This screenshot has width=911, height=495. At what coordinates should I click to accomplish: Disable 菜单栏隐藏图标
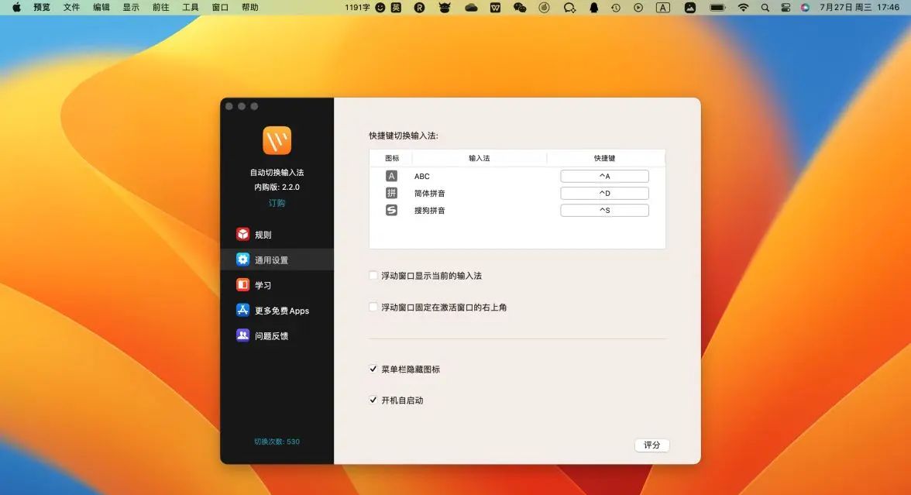pyautogui.click(x=373, y=369)
